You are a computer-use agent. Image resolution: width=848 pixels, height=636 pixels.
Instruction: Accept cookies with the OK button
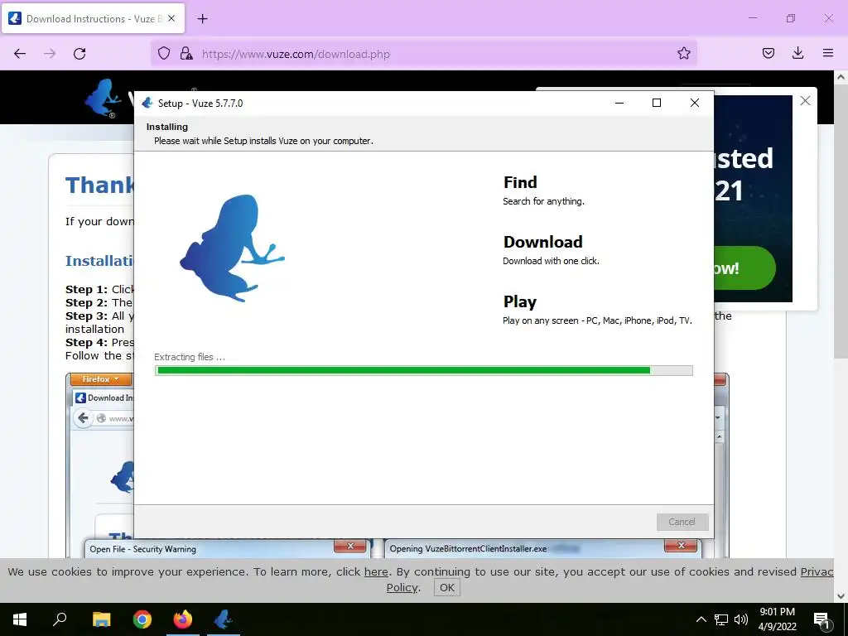(446, 587)
